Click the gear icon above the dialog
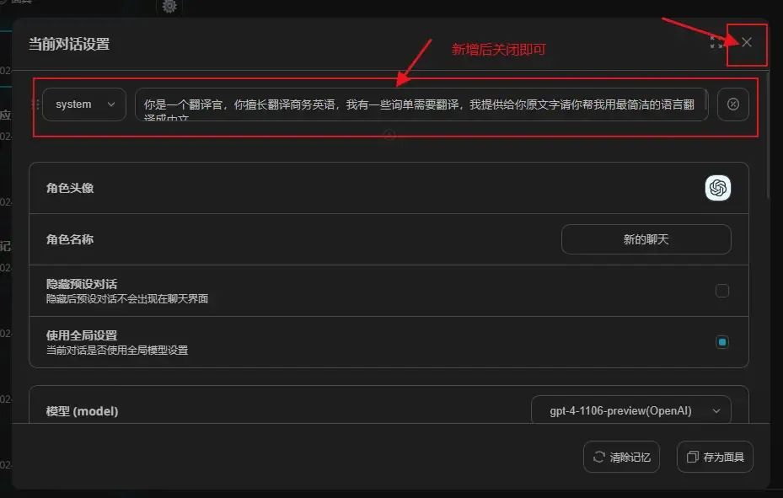The height and width of the screenshot is (498, 783). [169, 7]
